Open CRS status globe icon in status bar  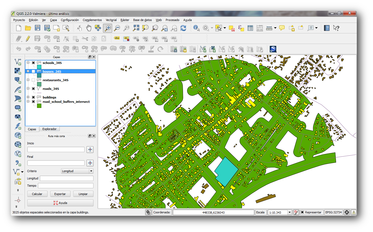click(347, 212)
